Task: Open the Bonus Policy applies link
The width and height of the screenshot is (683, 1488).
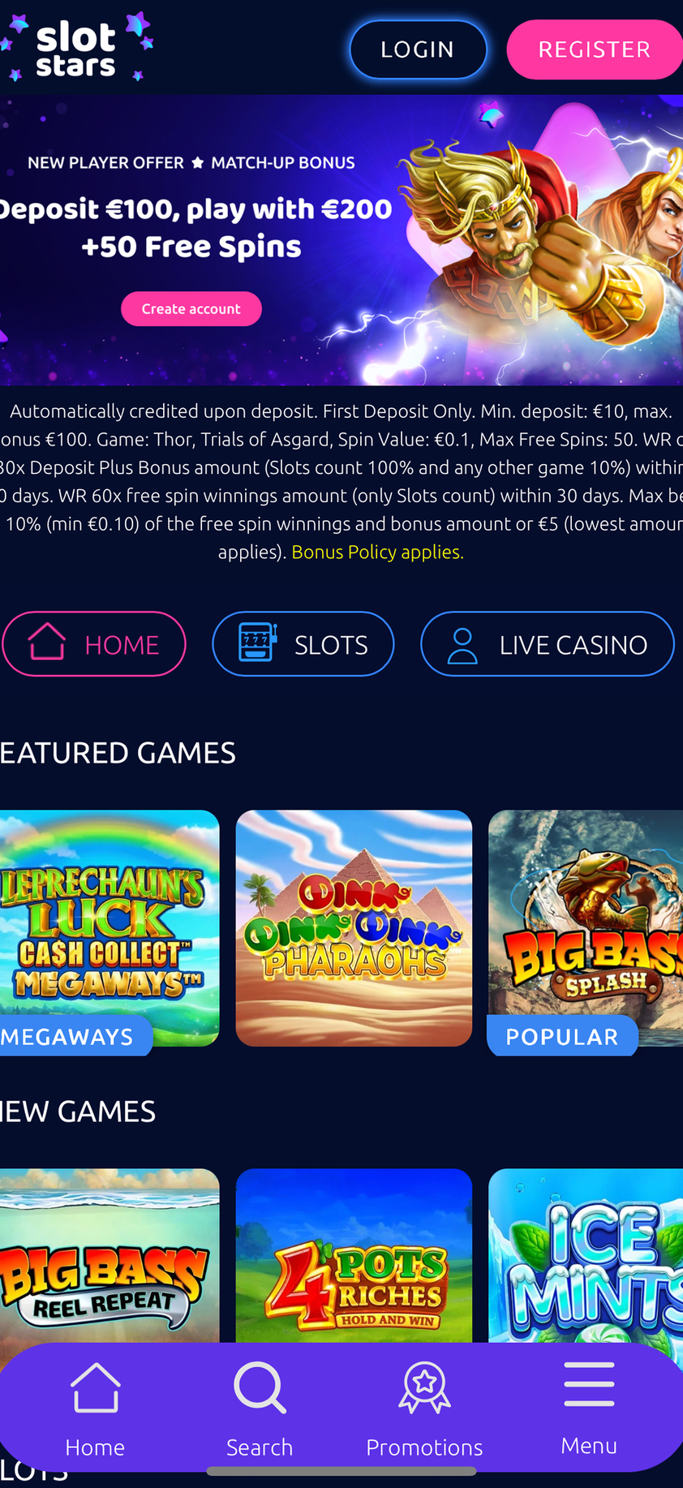Action: pyautogui.click(x=377, y=552)
